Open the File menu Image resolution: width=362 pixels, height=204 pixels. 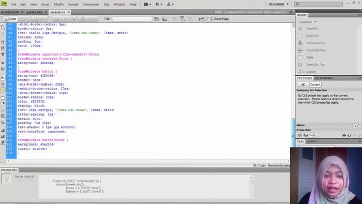coord(14,4)
